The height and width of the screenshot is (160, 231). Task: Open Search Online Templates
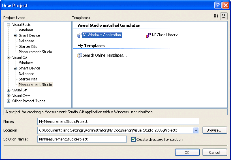pos(105,55)
